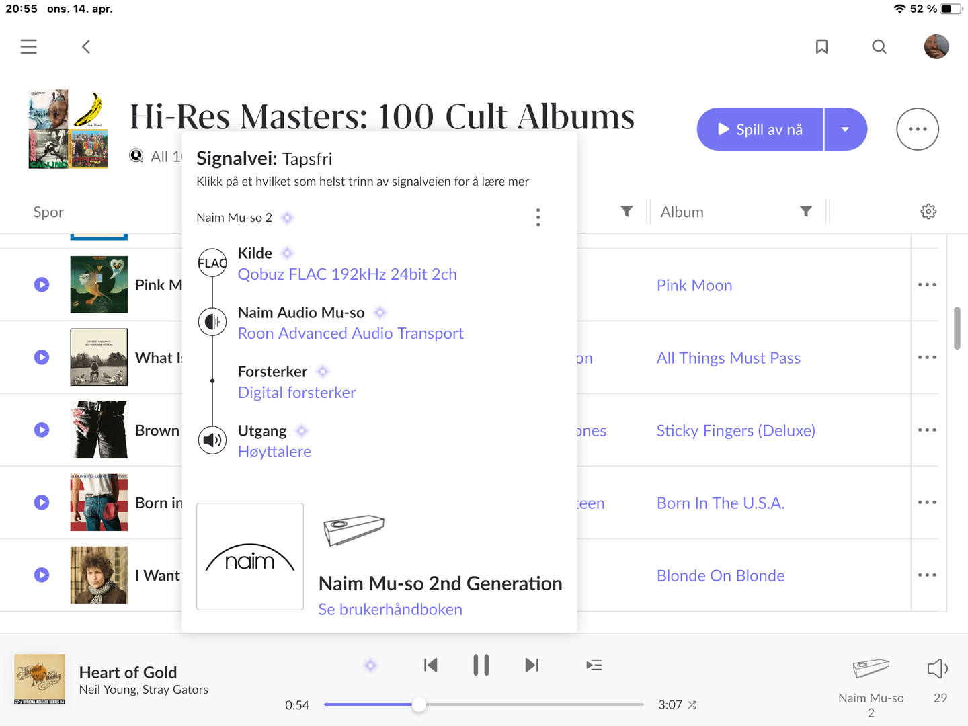Click the FLAC source icon
The image size is (968, 726).
[212, 264]
